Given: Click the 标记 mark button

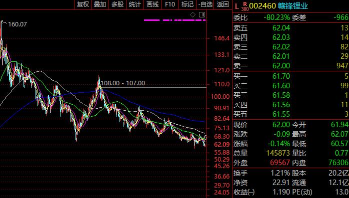Looking at the screenshot, I should (x=187, y=4).
